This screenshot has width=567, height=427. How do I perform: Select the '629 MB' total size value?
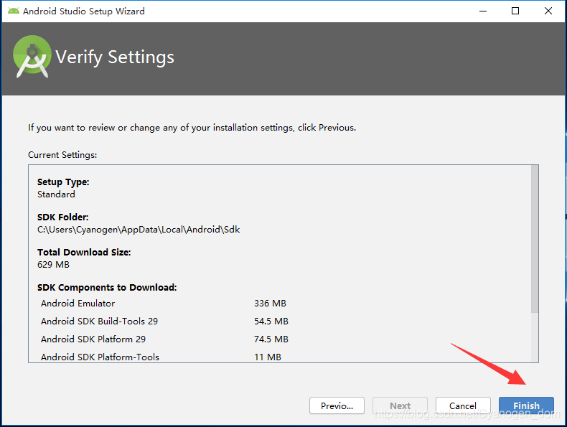(x=53, y=265)
